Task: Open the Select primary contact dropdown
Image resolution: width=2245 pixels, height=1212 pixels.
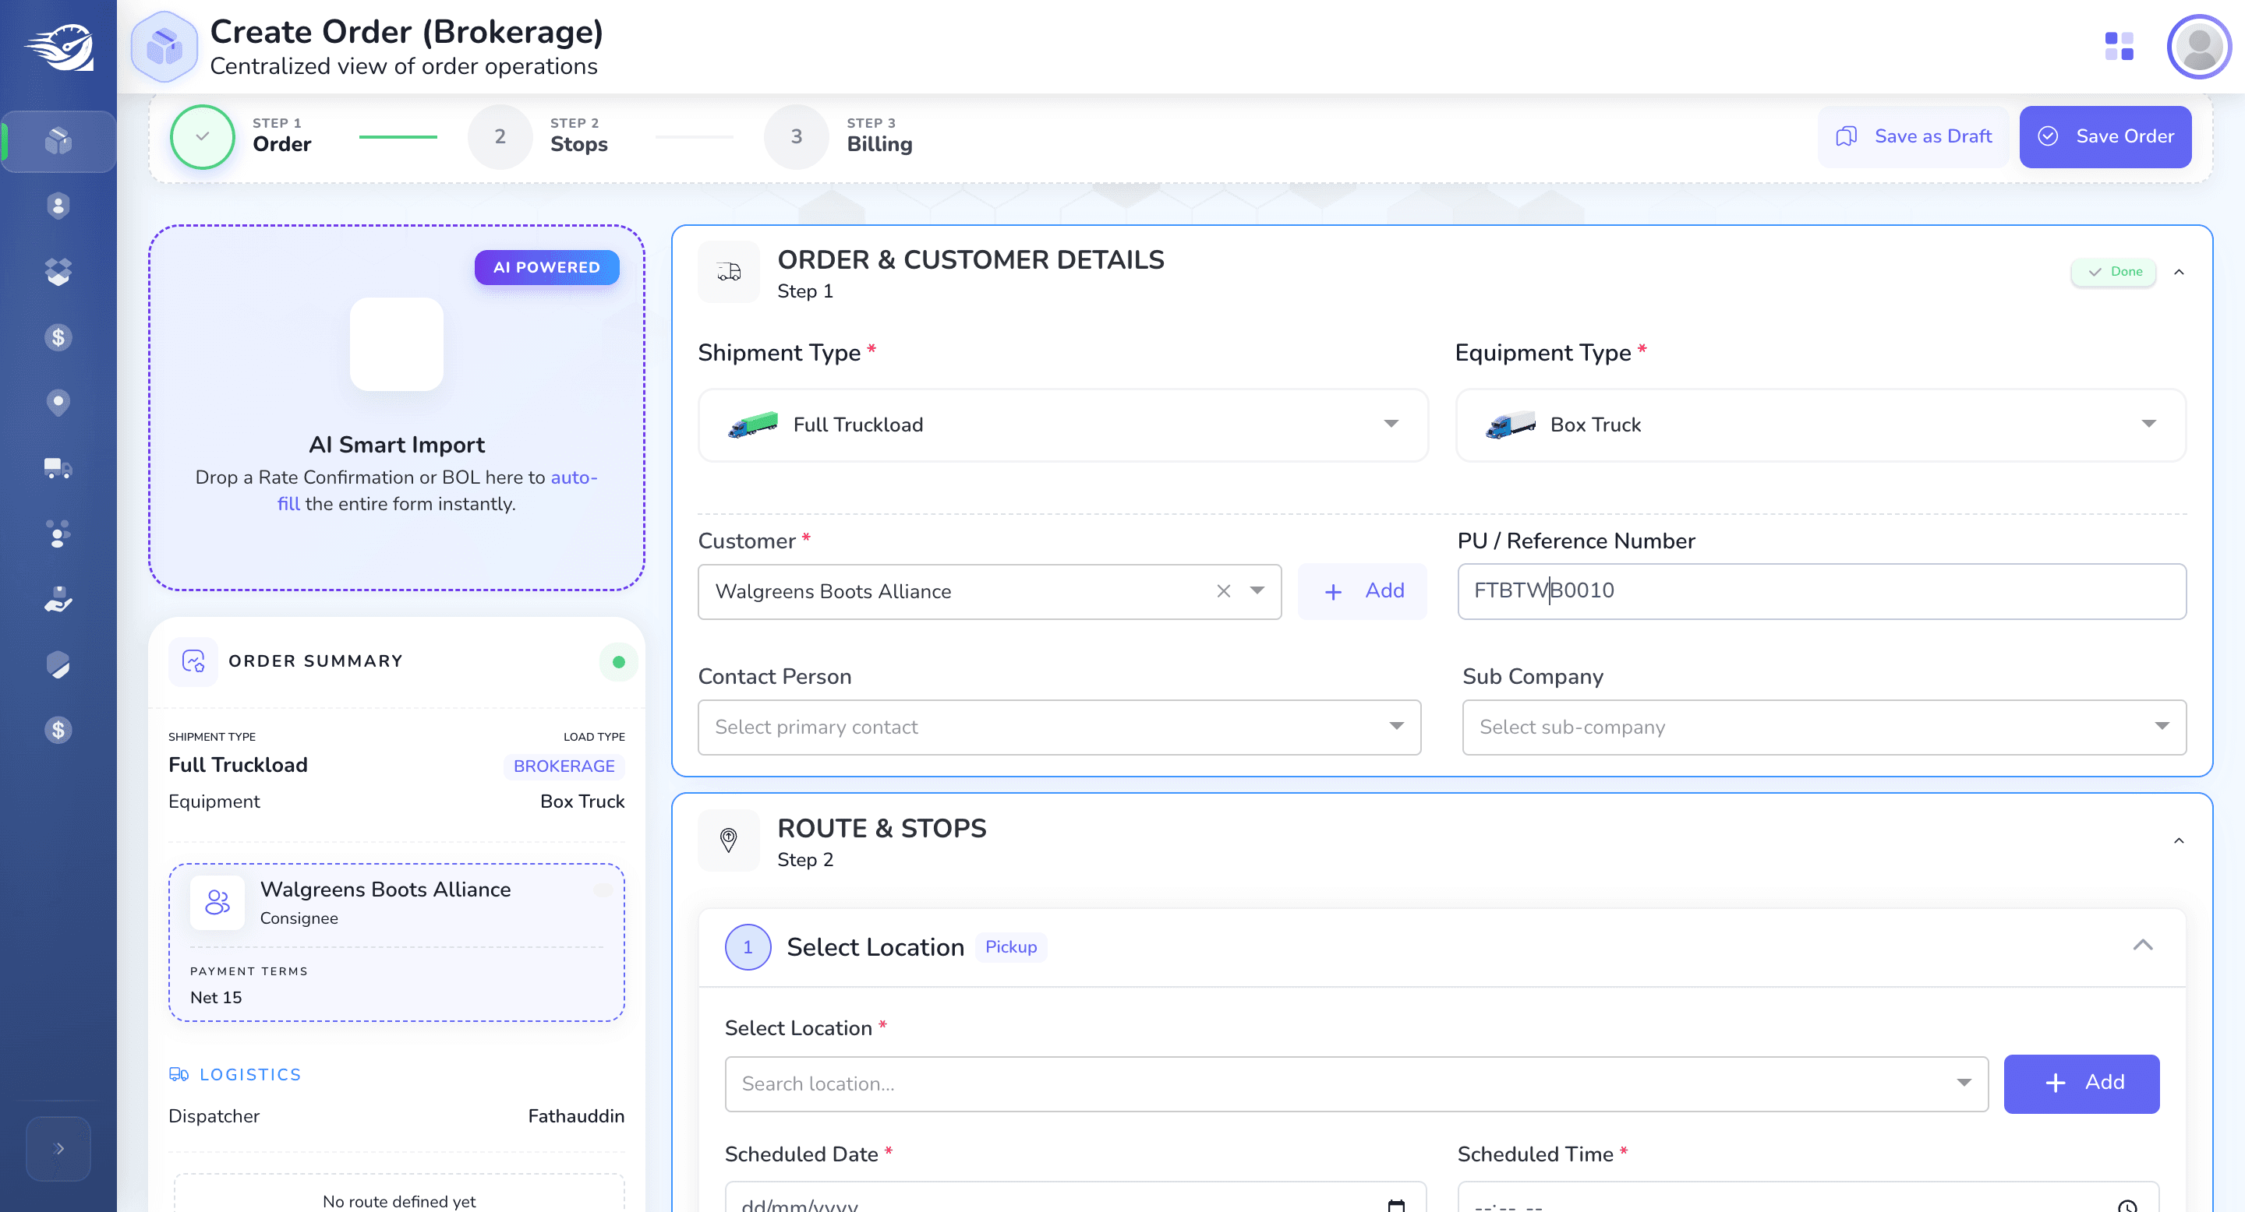Action: pyautogui.click(x=1059, y=727)
